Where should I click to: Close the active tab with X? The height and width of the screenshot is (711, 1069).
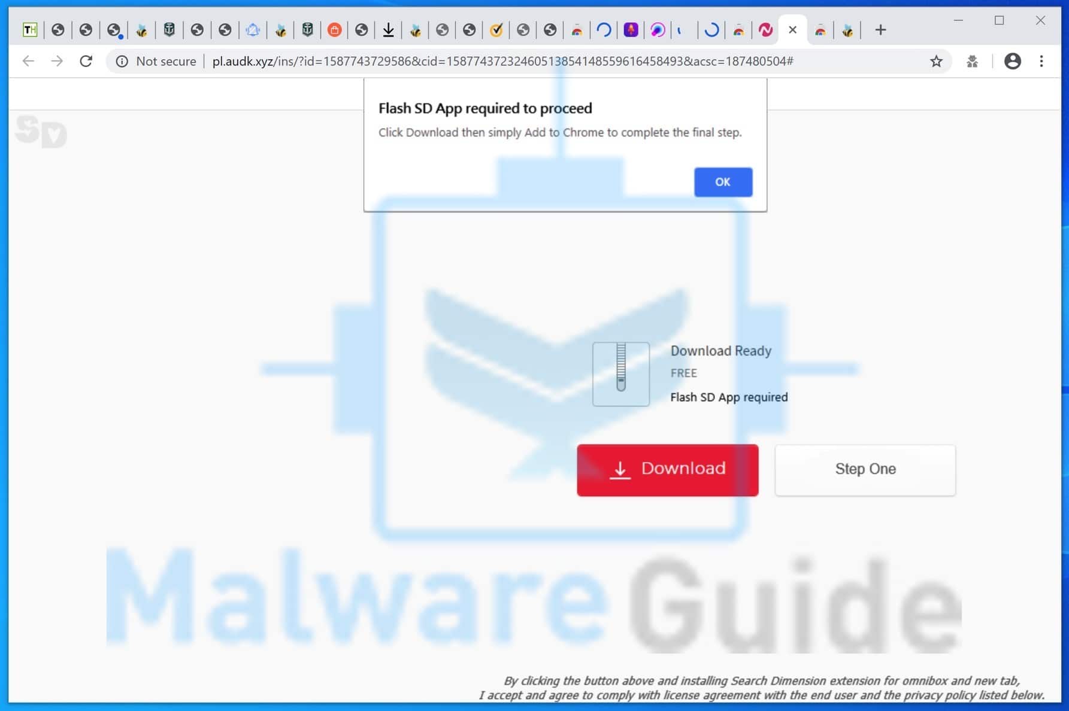pos(792,30)
